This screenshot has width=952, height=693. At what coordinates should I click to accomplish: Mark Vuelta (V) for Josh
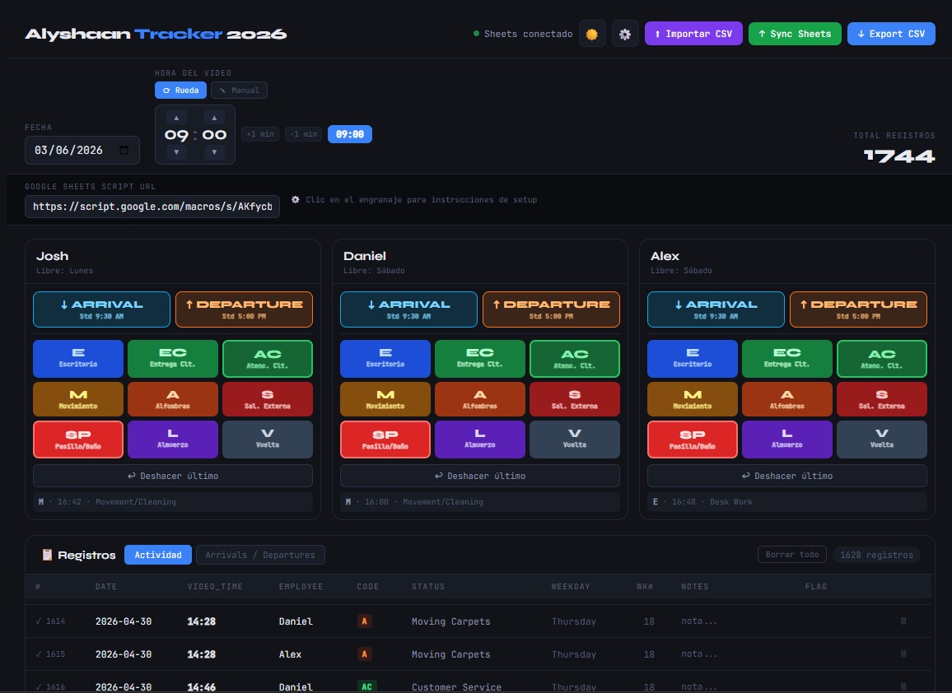coord(268,440)
